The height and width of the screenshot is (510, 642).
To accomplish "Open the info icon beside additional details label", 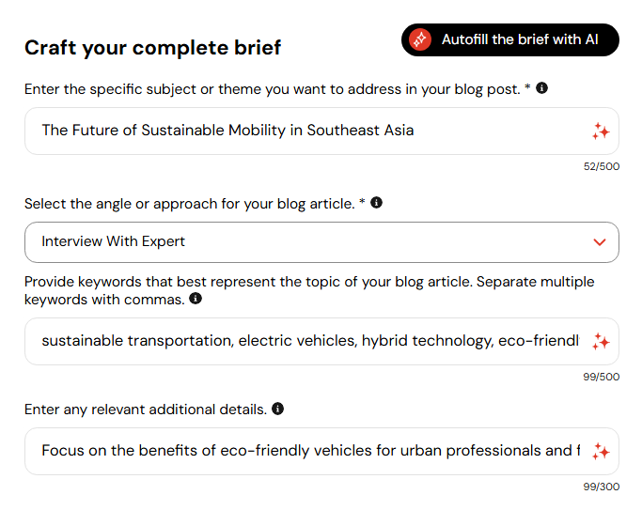I will point(277,409).
